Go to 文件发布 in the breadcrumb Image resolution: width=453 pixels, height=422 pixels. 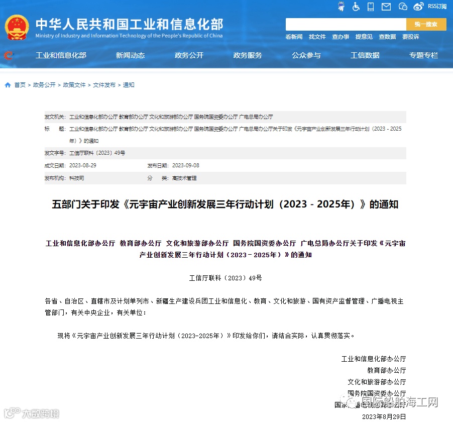104,85
